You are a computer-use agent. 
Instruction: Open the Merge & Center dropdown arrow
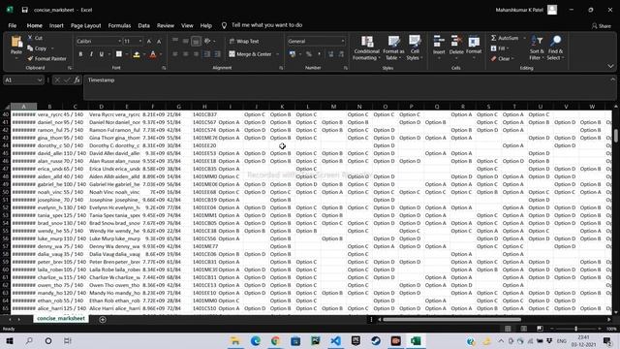click(278, 54)
